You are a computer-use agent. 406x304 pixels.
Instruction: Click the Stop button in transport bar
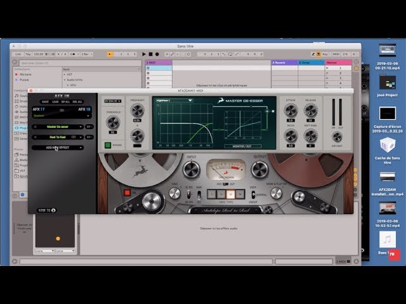coord(150,54)
